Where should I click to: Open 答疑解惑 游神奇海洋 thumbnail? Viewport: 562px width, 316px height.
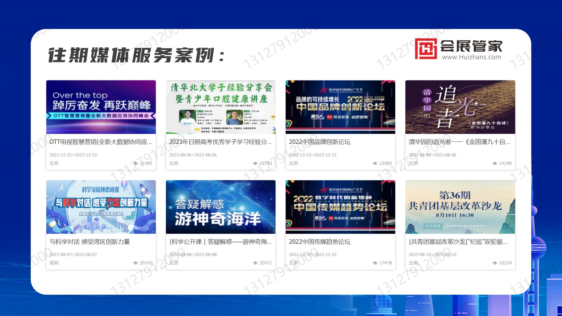(221, 207)
